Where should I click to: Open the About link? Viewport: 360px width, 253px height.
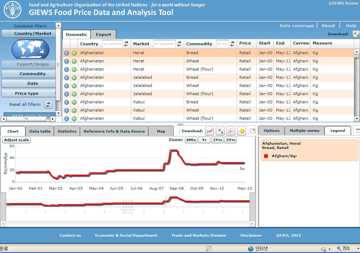(328, 26)
